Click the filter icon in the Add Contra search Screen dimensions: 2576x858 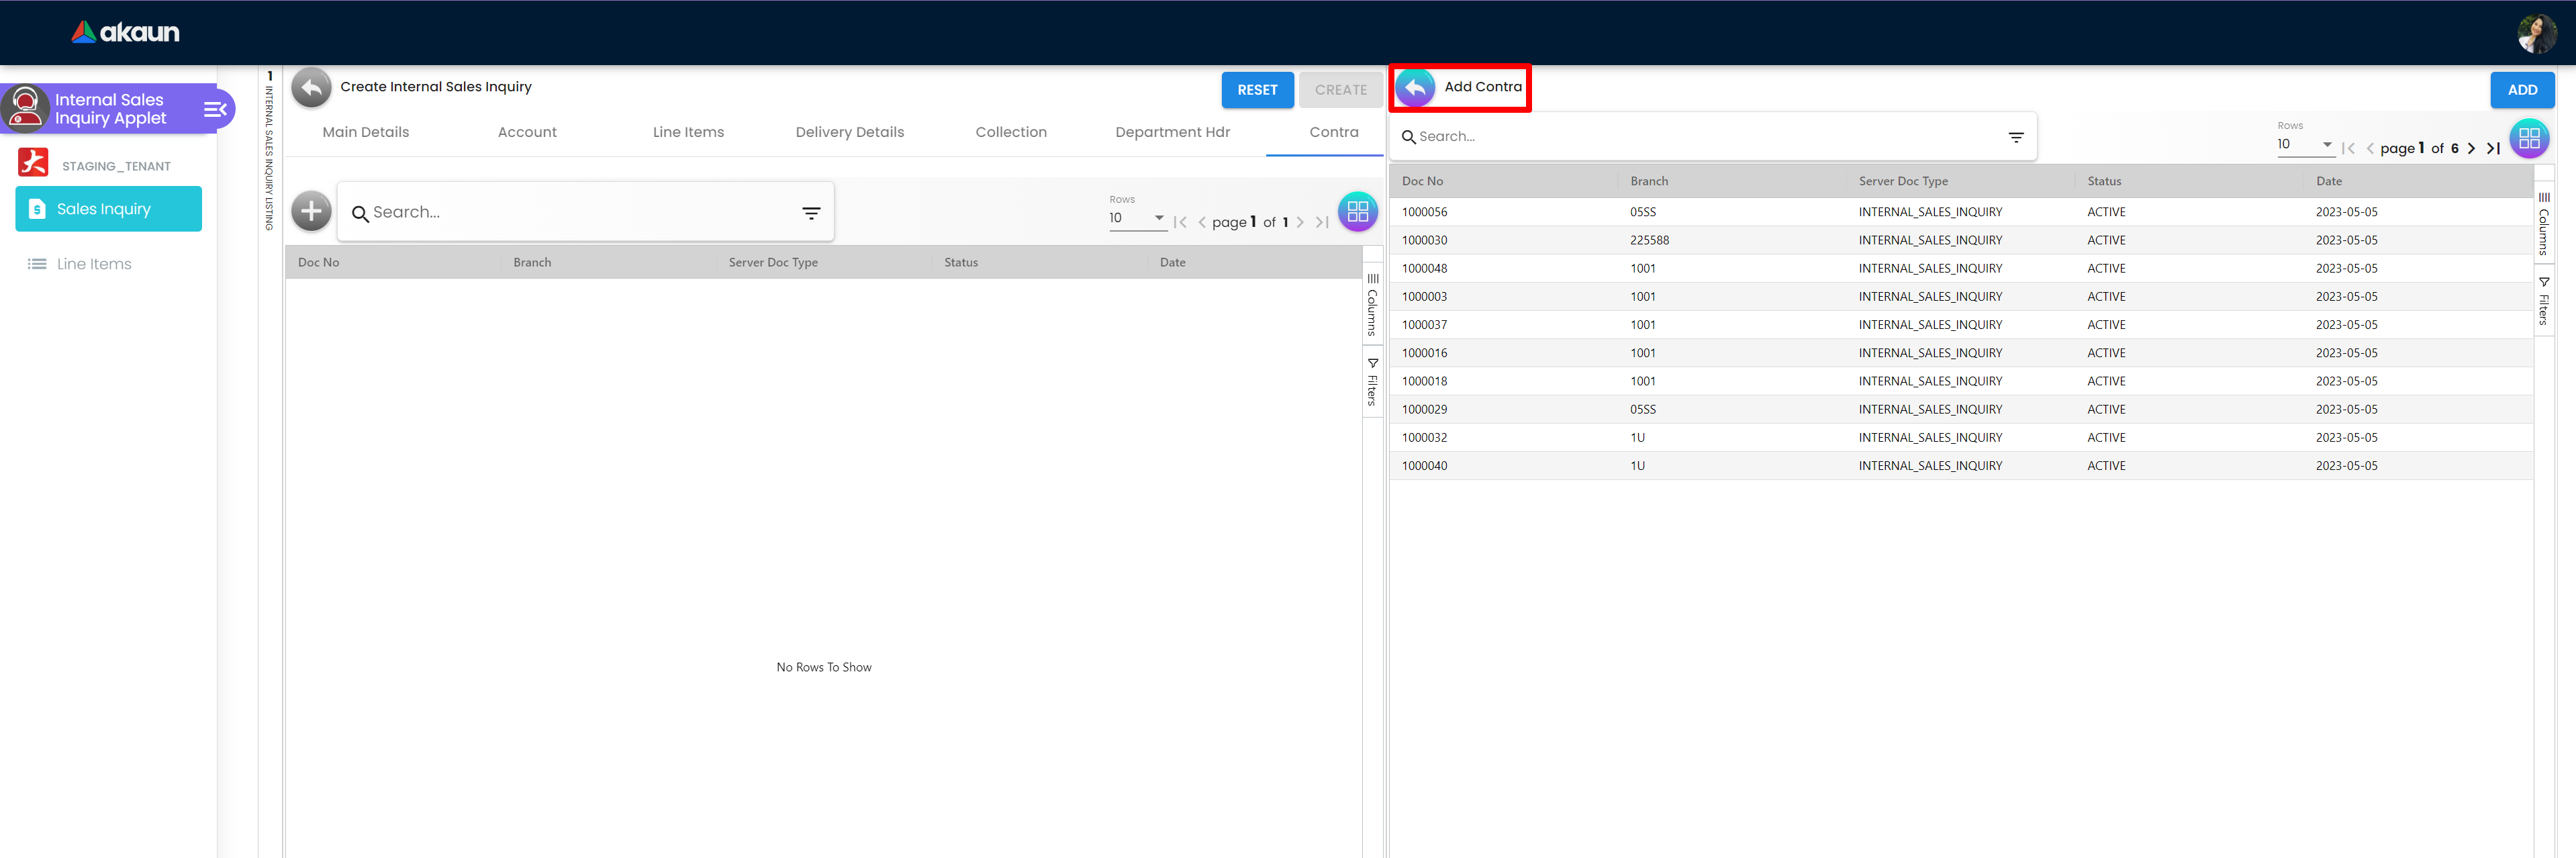(2015, 137)
